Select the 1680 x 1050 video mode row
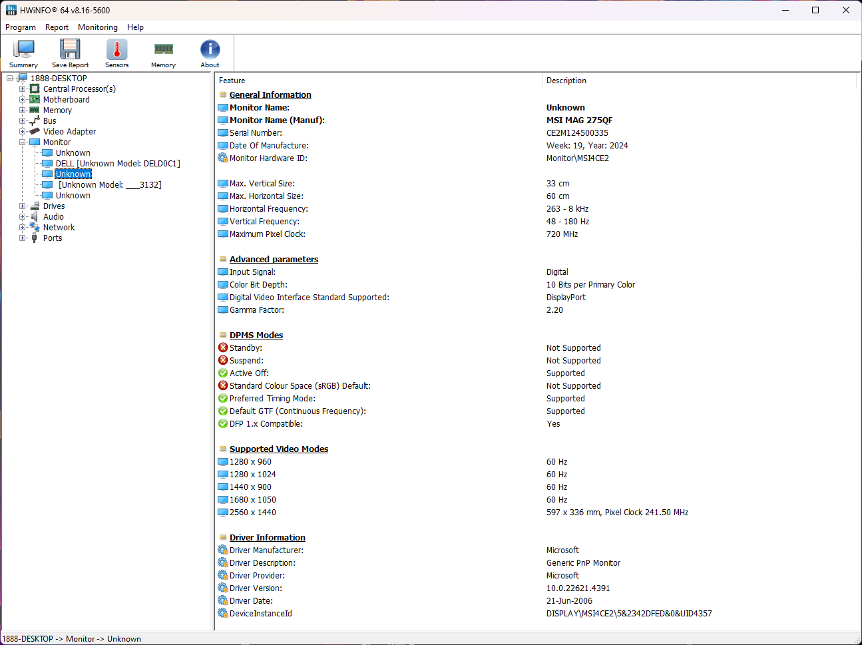Image resolution: width=862 pixels, height=645 pixels. (x=537, y=499)
